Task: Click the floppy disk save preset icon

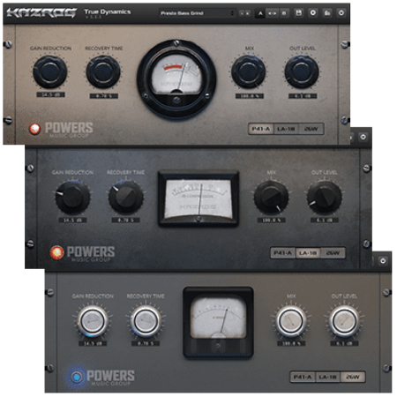Action: (298, 13)
